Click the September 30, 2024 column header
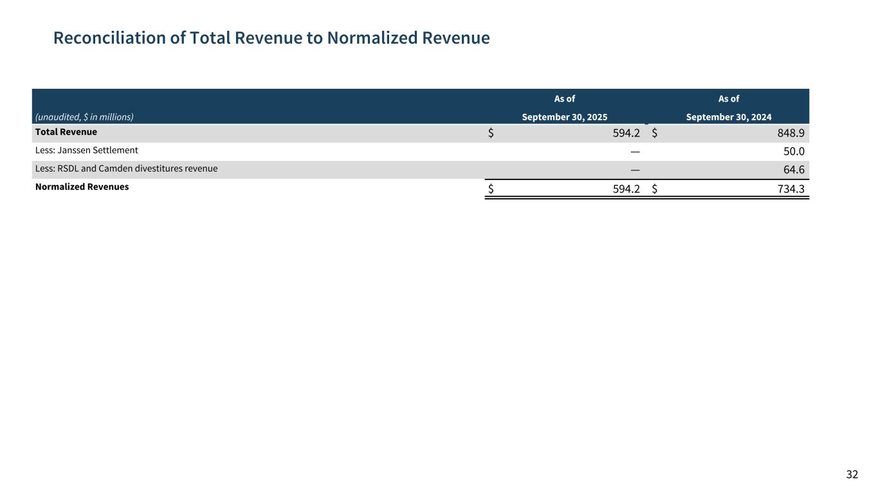Image resolution: width=878 pixels, height=494 pixels. click(728, 117)
